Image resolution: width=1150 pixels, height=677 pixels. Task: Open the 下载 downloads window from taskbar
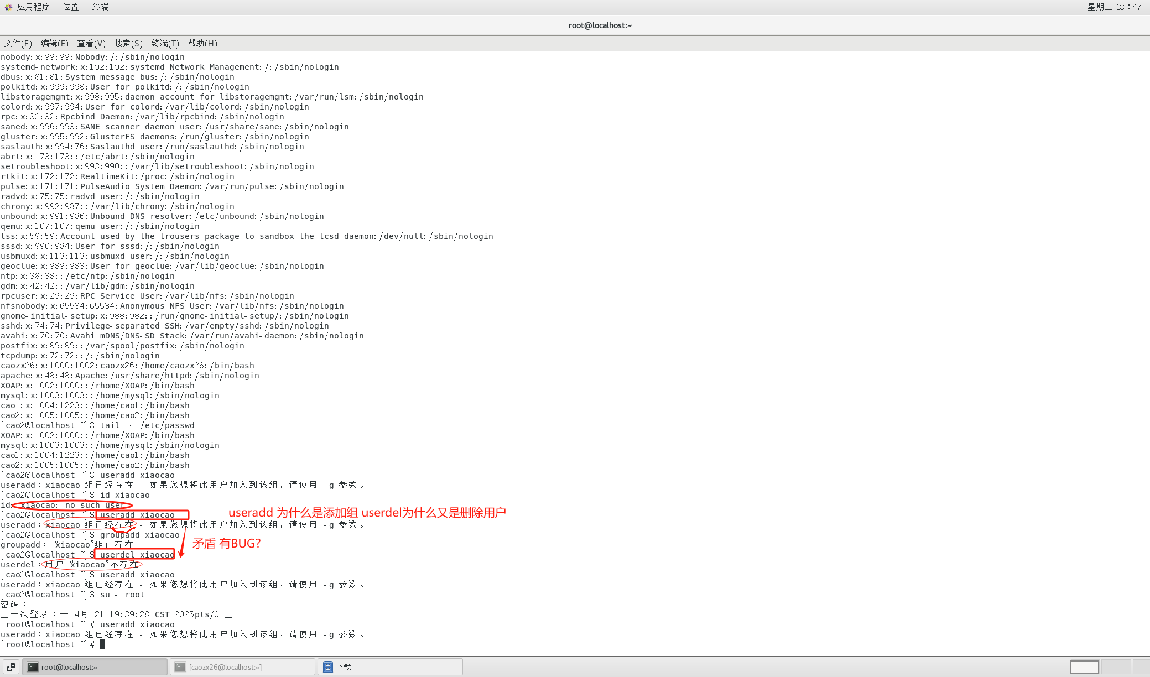click(x=390, y=667)
